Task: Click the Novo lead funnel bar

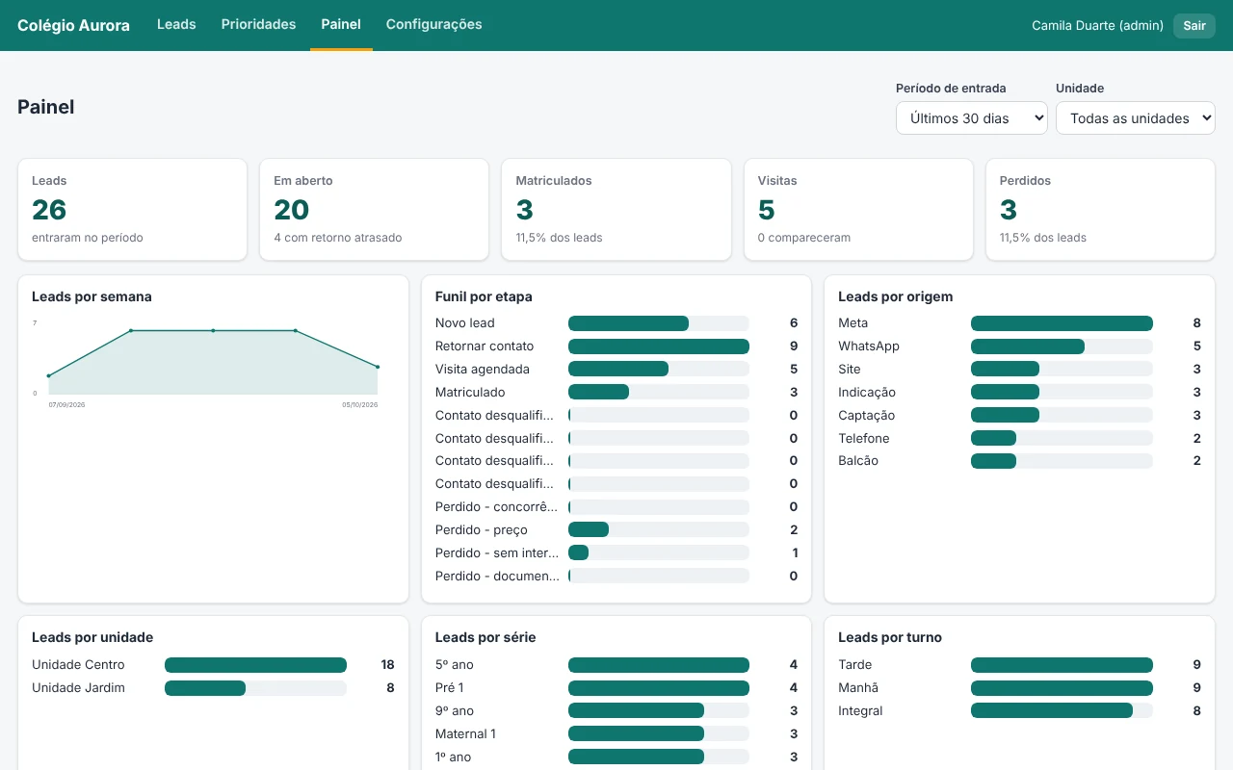Action: pyautogui.click(x=659, y=323)
